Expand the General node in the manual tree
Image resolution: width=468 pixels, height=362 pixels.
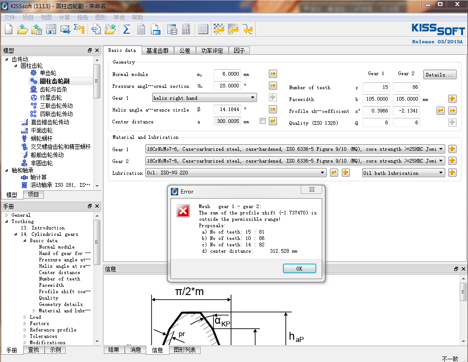(6, 215)
